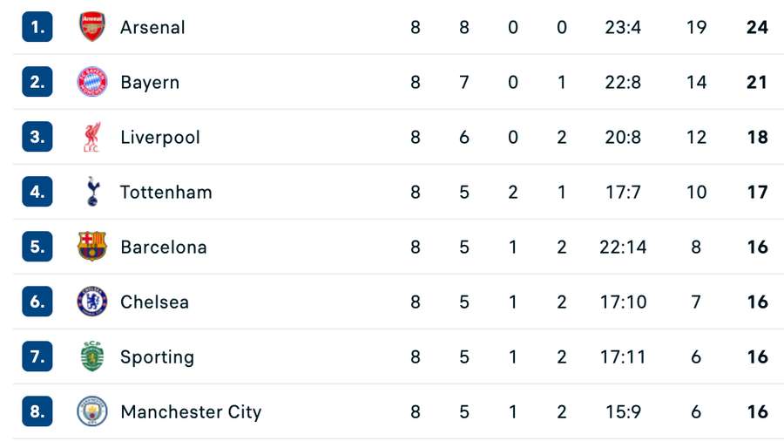This screenshot has width=784, height=441.
Task: Click the rank 1 position badge
Action: pos(37,27)
